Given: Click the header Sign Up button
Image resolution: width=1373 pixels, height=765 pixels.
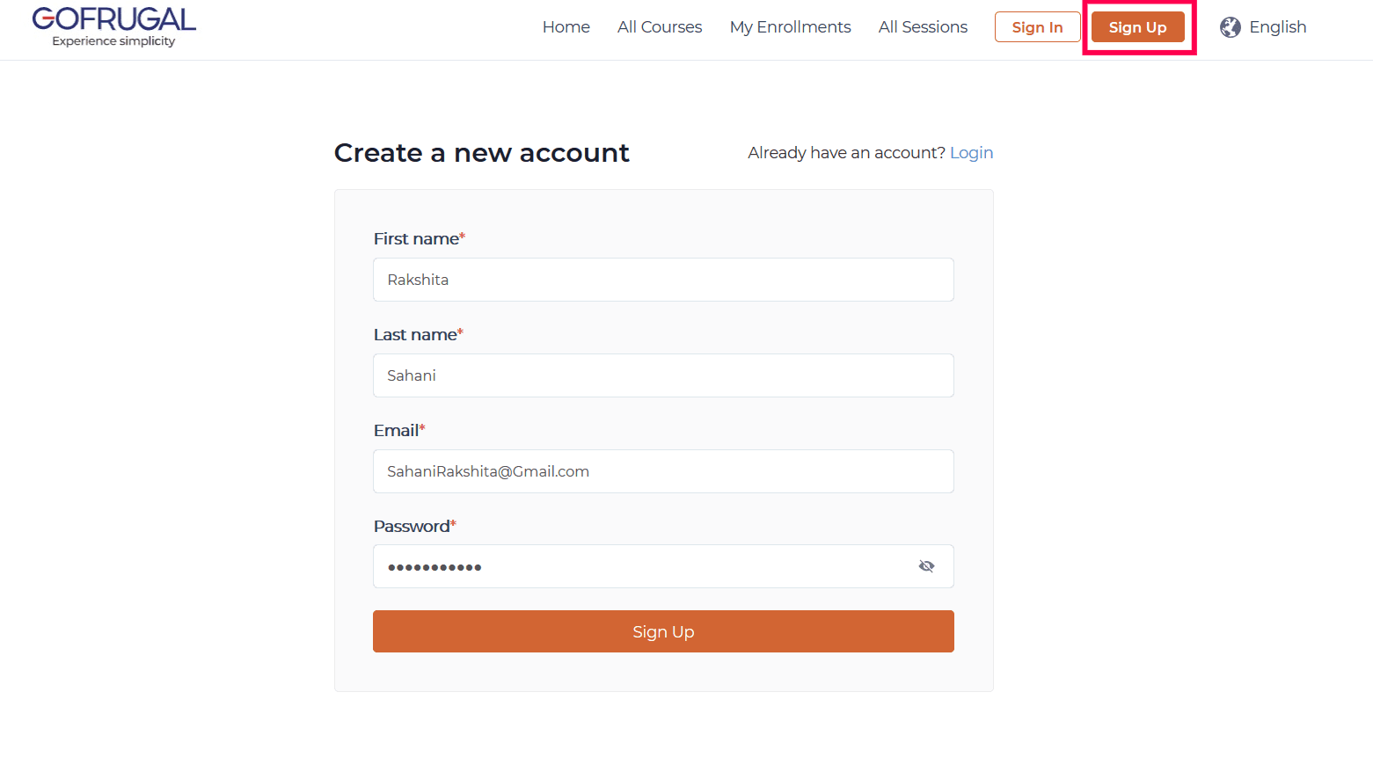Looking at the screenshot, I should coord(1137,27).
